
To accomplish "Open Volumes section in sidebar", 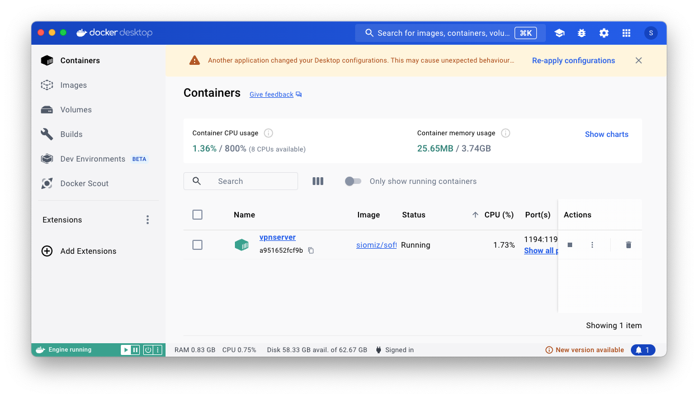I will (76, 110).
